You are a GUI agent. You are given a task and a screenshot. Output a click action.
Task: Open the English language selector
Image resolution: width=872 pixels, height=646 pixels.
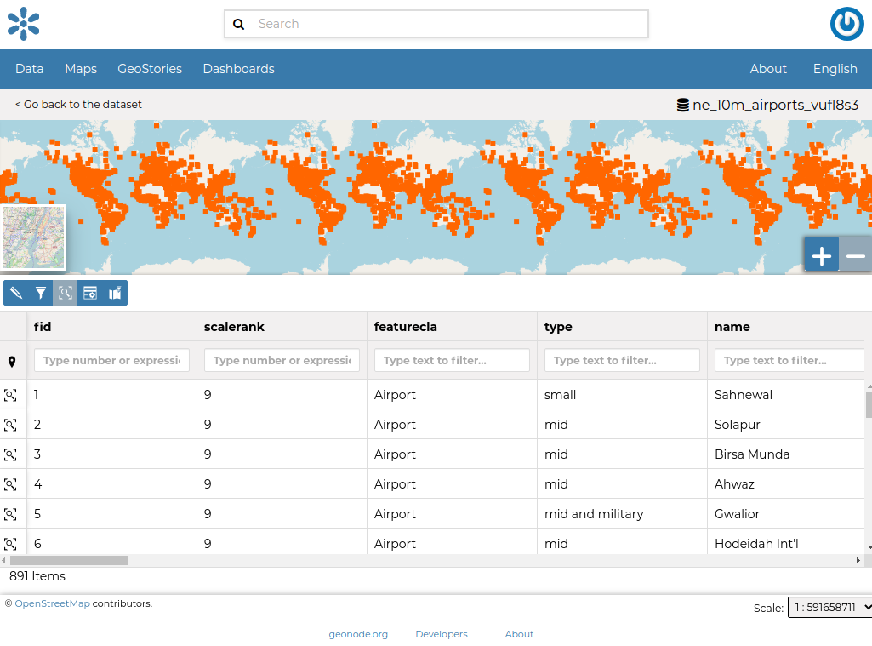coord(835,68)
